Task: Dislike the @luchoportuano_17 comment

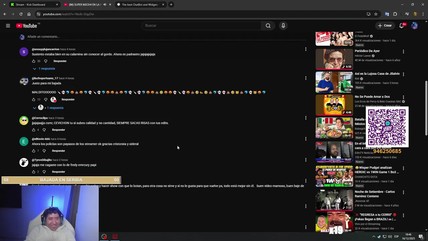Action: point(46,99)
